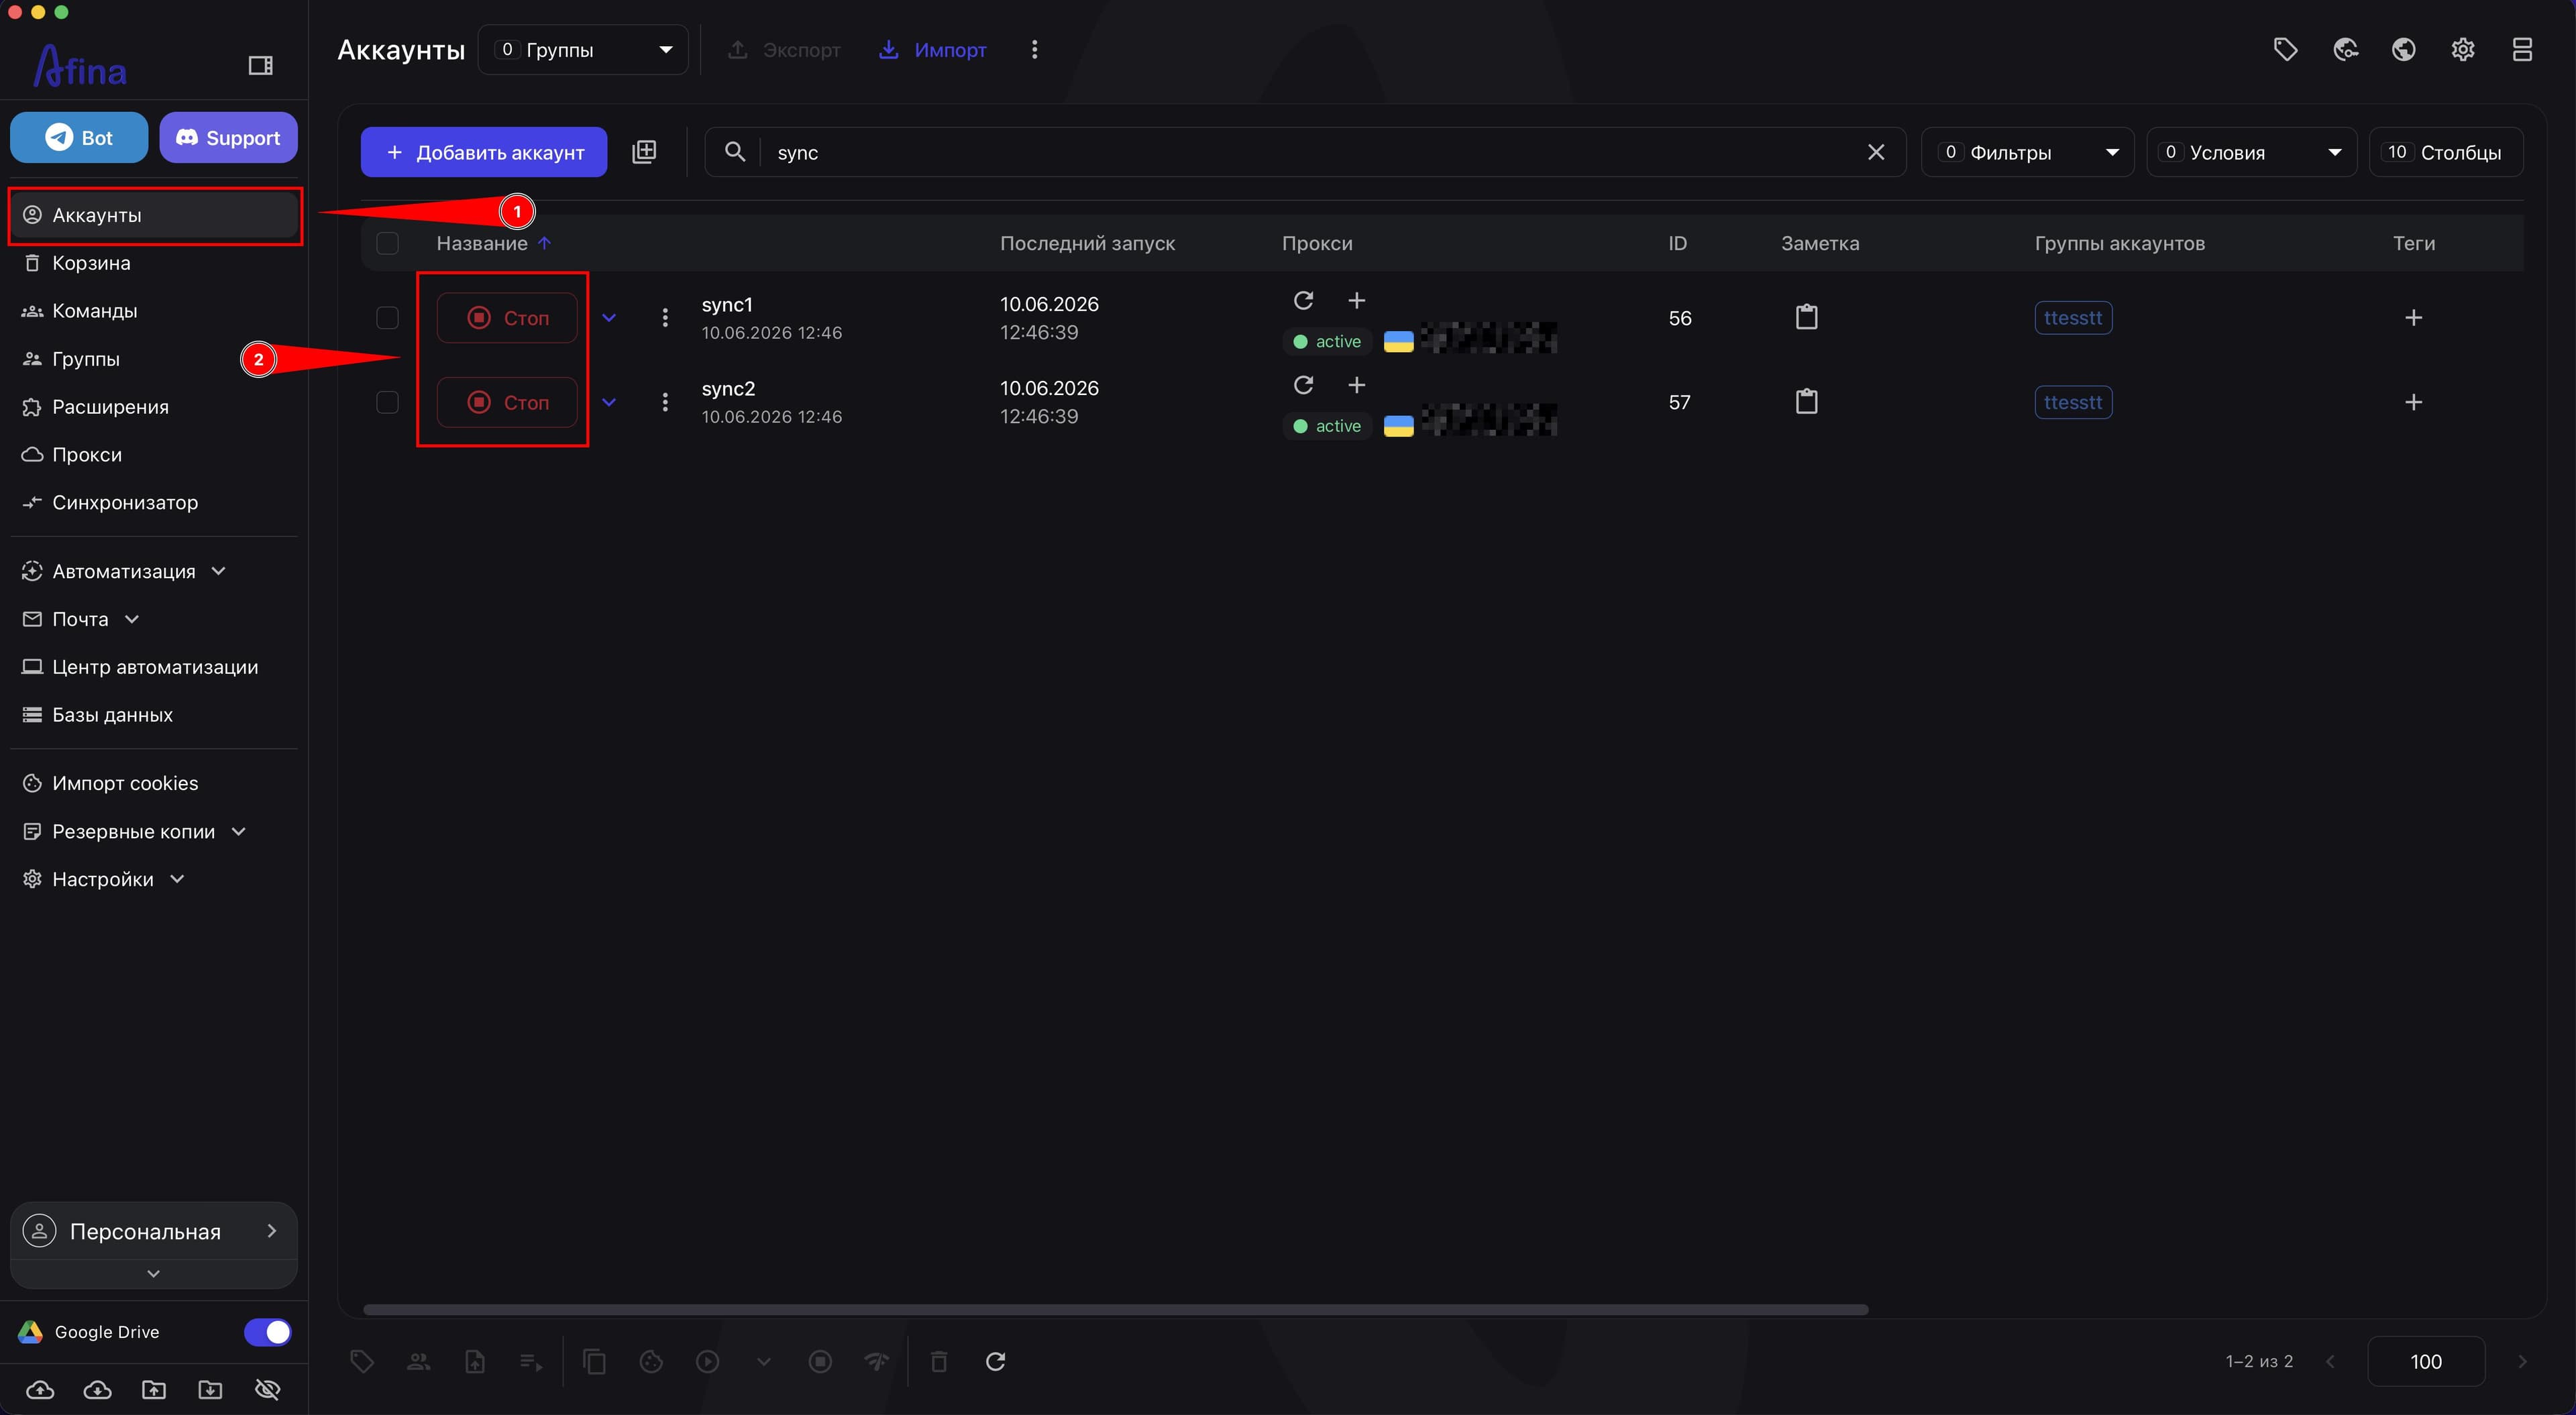Viewport: 2576px width, 1415px height.
Task: Open Синхронизатор in the sidebar
Action: (125, 502)
